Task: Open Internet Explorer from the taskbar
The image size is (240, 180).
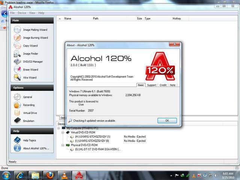Action: pyautogui.click(x=21, y=175)
